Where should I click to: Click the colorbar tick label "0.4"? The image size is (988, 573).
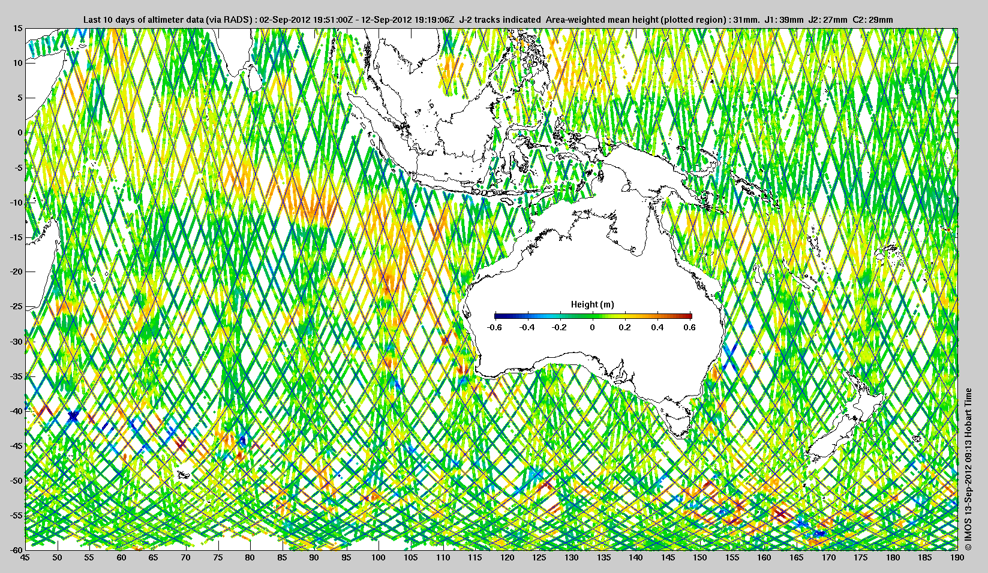pos(657,327)
